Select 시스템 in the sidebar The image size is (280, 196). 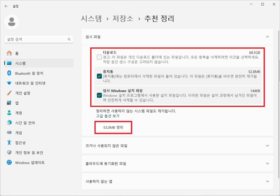(x=39, y=63)
